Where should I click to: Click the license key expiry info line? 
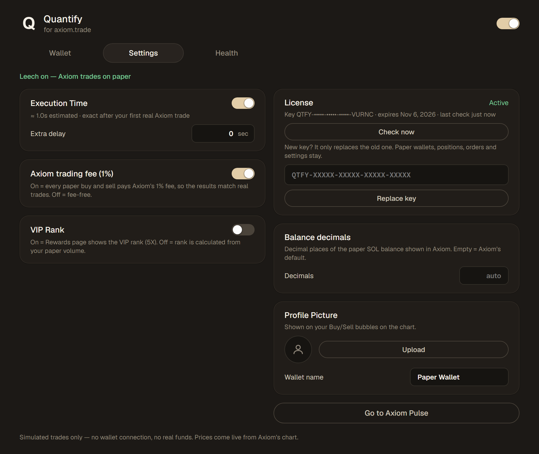click(390, 115)
